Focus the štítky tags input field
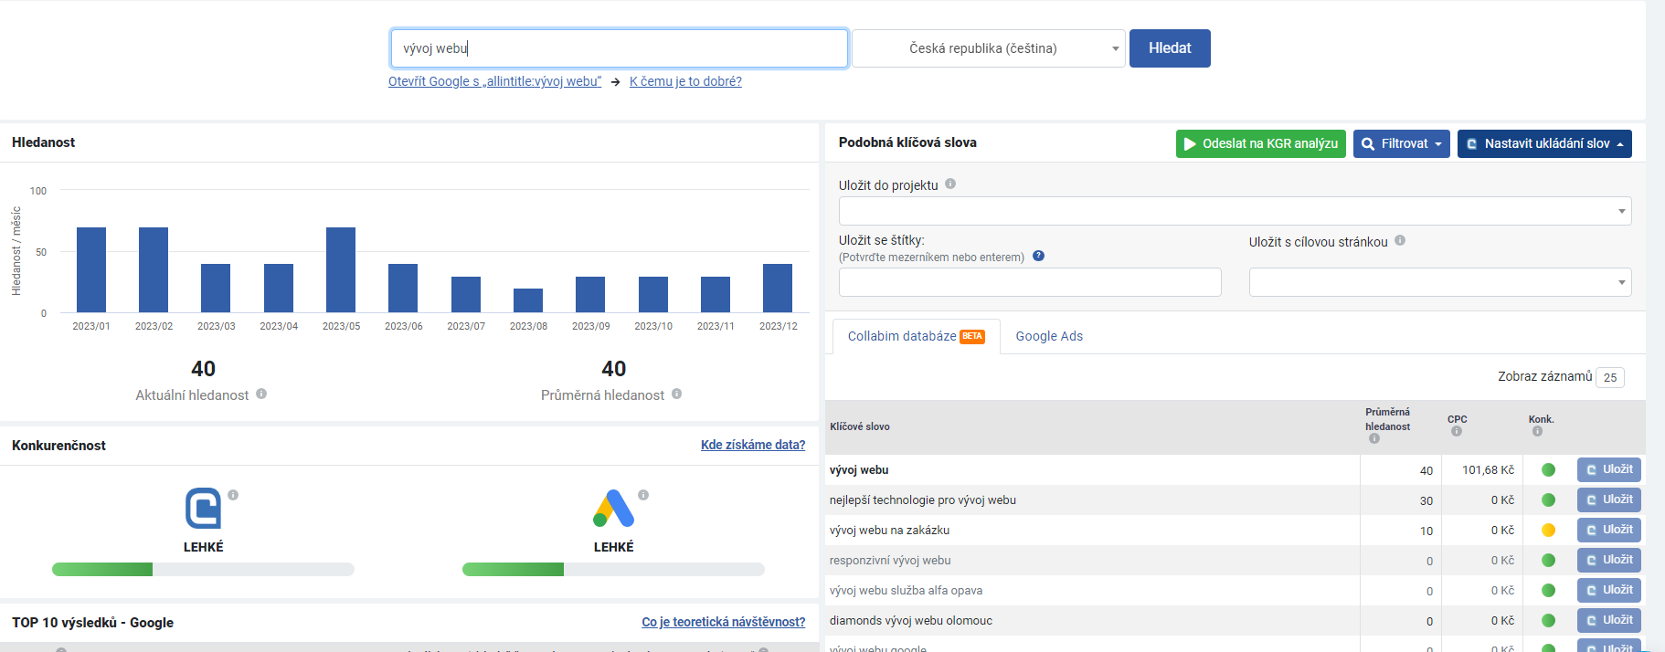1665x652 pixels. pyautogui.click(x=1029, y=282)
